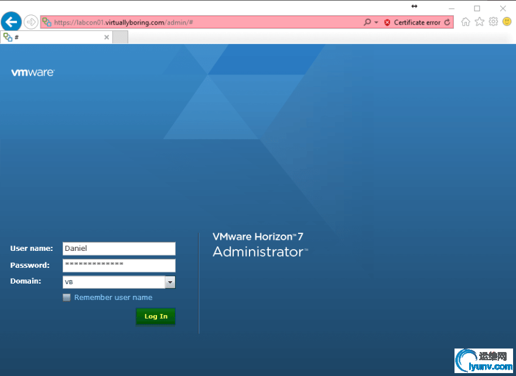516x376 pixels.
Task: Go back with the browser back arrow
Action: point(11,22)
